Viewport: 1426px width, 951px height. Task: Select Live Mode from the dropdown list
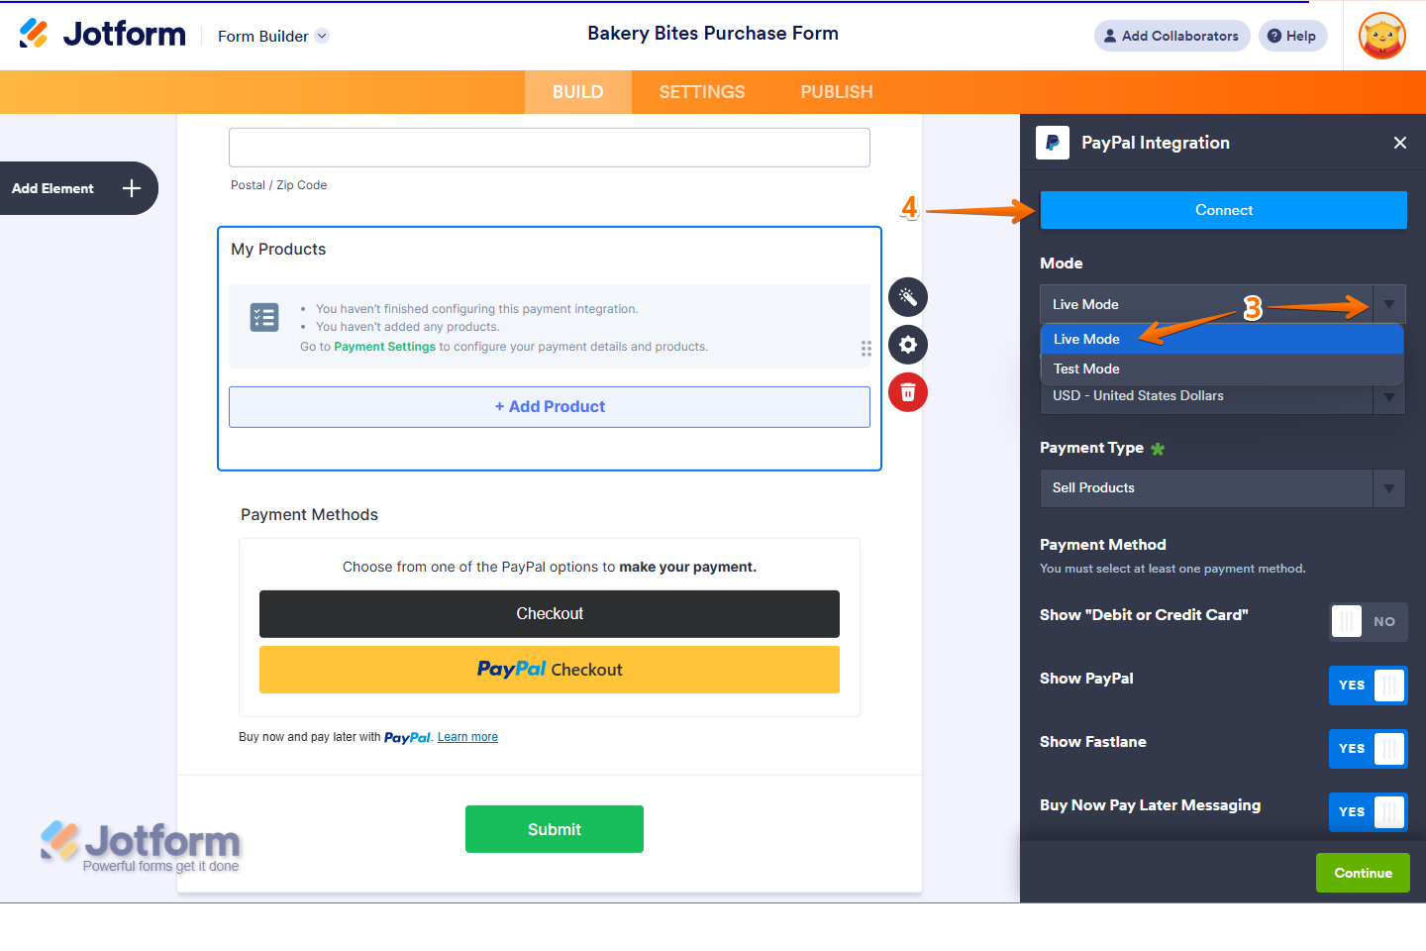[1223, 339]
